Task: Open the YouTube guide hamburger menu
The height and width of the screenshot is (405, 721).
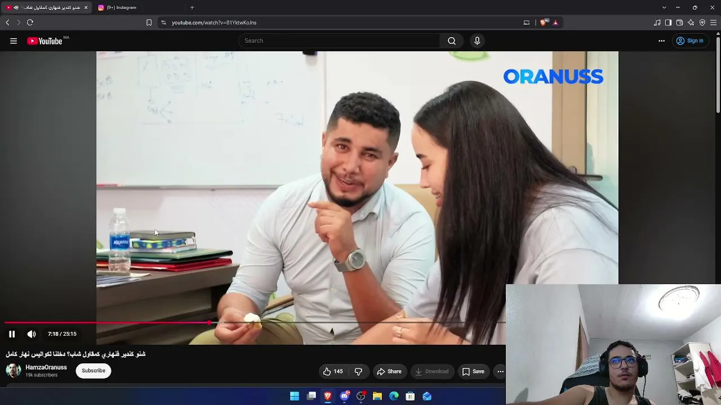Action: pos(14,40)
